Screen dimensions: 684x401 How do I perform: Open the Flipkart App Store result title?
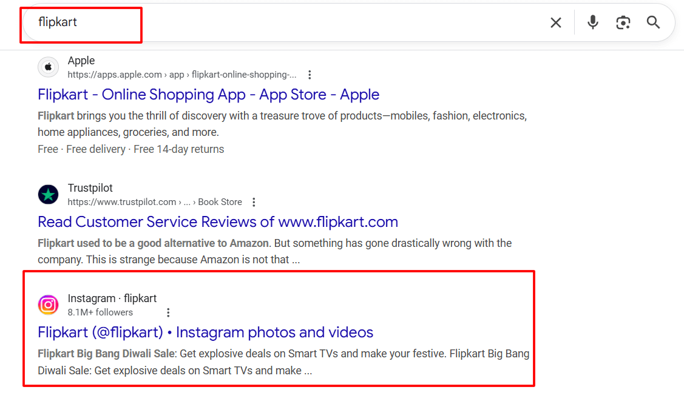pos(208,95)
